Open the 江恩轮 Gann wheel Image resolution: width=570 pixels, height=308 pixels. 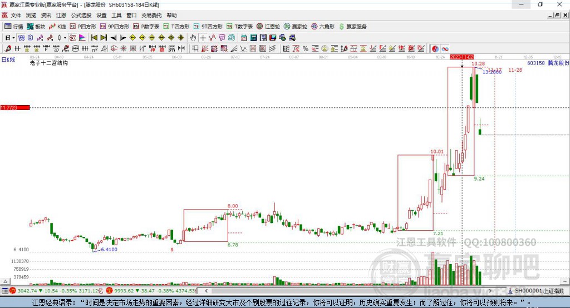[268, 27]
